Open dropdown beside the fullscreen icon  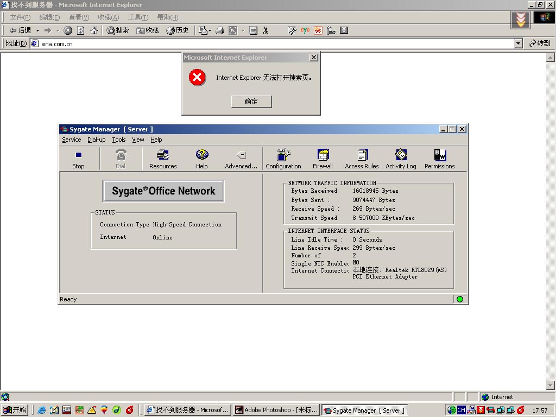(x=243, y=31)
